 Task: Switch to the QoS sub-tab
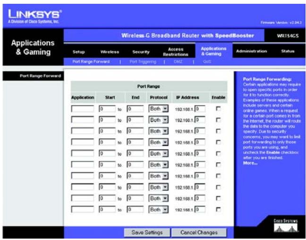pyautogui.click(x=207, y=62)
